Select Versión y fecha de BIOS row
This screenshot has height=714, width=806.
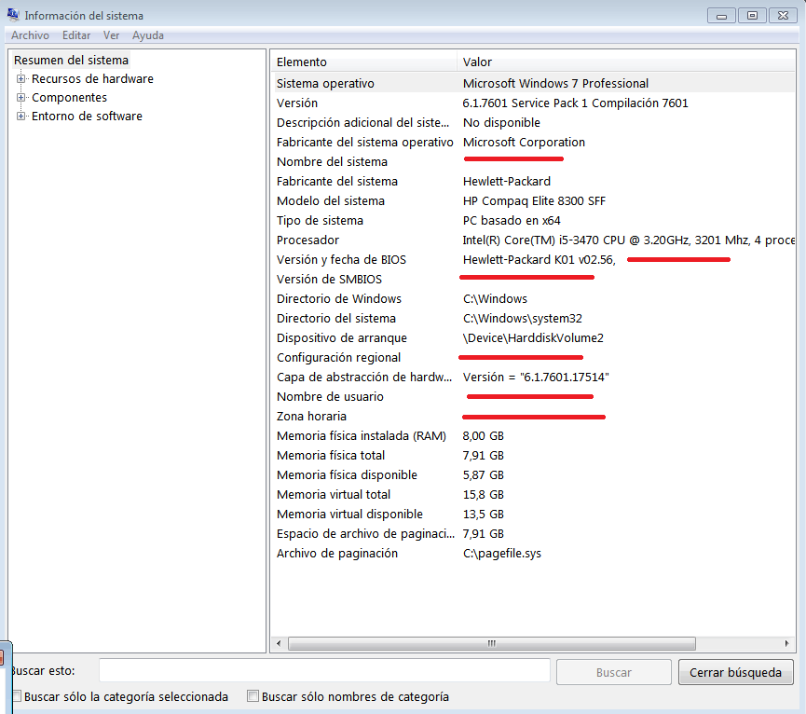click(x=534, y=259)
